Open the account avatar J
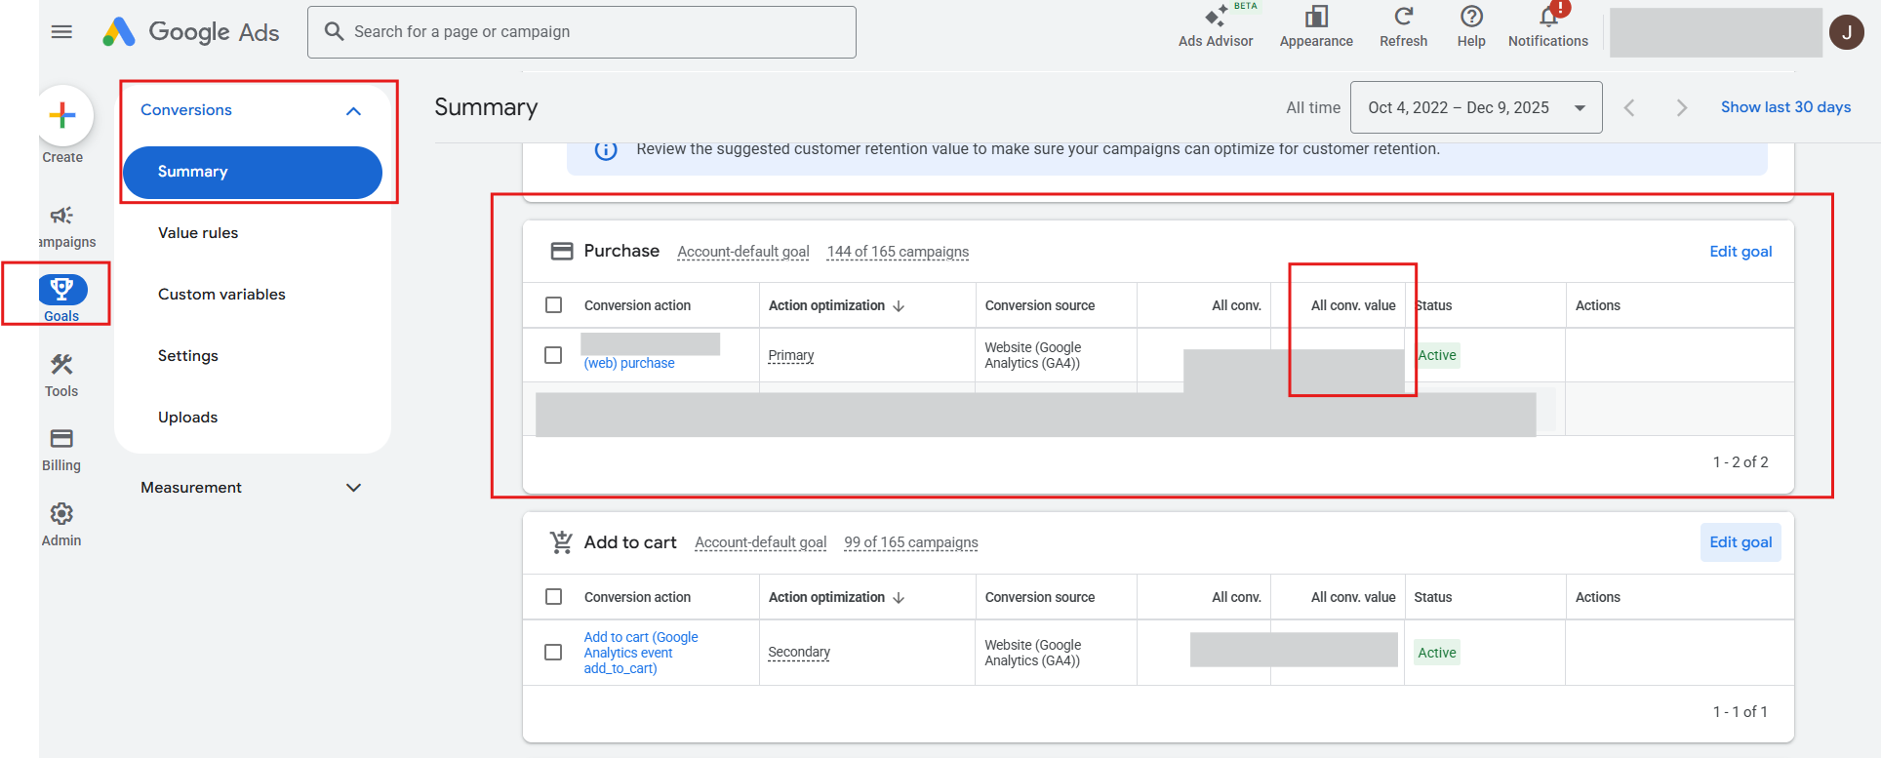The height and width of the screenshot is (758, 1881). pos(1846,32)
